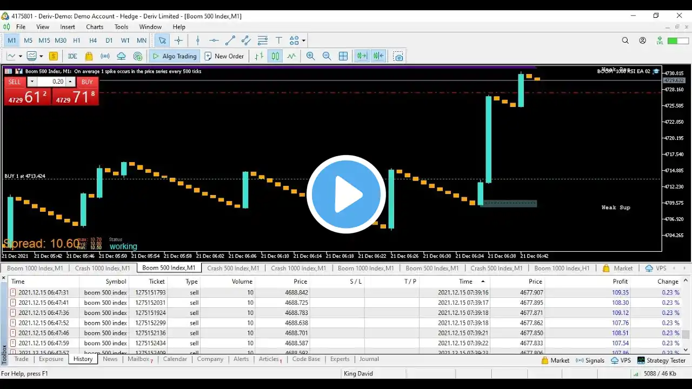Screen dimensions: 692x389
Task: Toggle chart auto scroll
Action: [362, 56]
